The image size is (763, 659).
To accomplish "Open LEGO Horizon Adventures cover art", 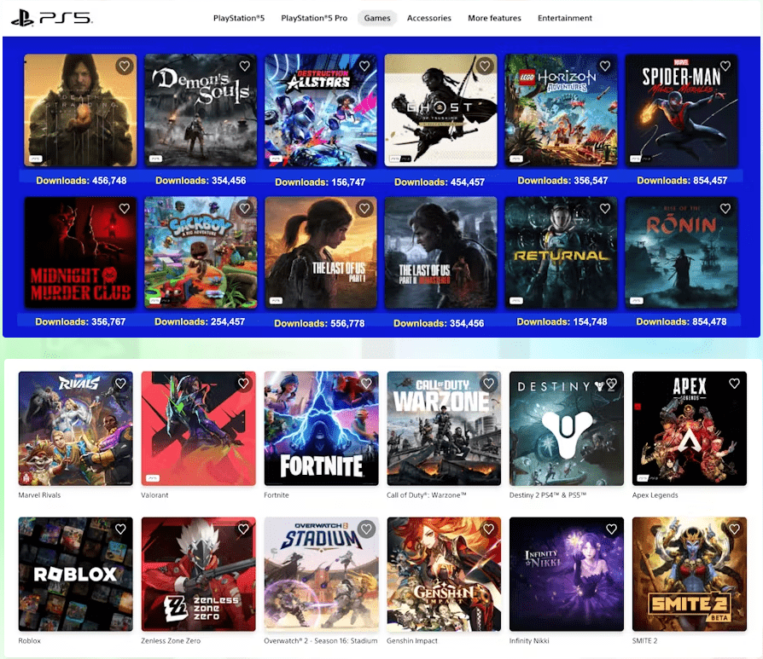I will (561, 110).
